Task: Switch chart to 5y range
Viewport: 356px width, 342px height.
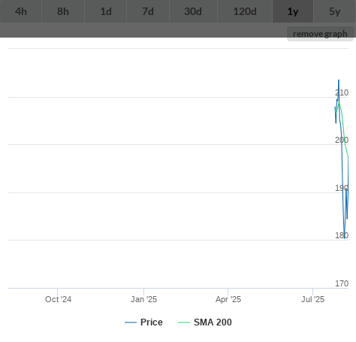Action: pyautogui.click(x=335, y=11)
